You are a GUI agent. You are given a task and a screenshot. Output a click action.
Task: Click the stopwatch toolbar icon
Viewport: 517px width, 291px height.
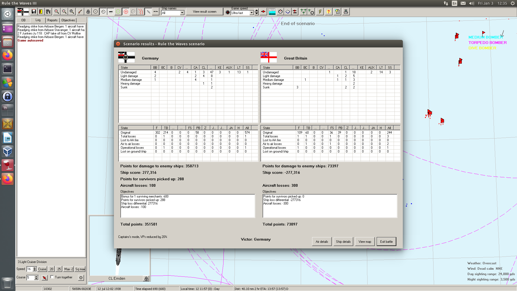[x=280, y=12]
